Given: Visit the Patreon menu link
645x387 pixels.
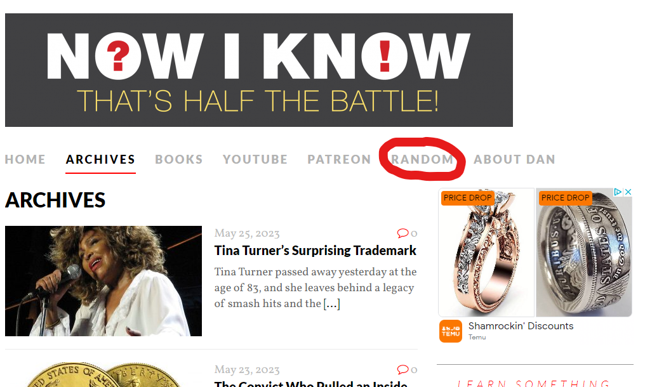Looking at the screenshot, I should [x=339, y=160].
